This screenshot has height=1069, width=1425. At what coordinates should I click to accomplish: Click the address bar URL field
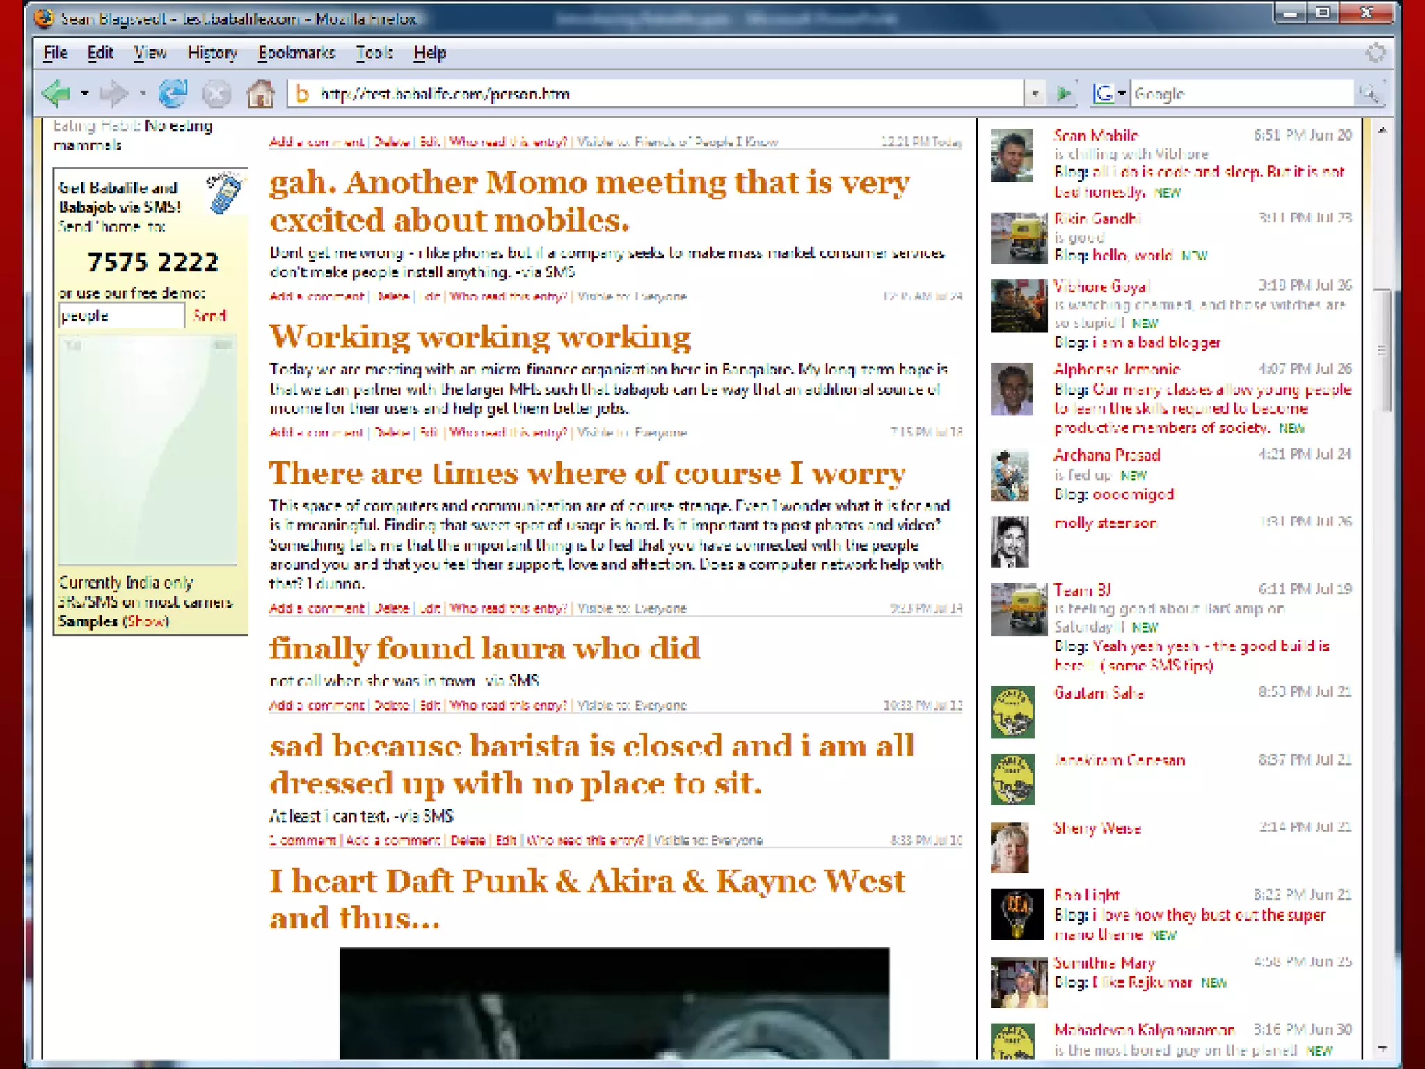[654, 93]
